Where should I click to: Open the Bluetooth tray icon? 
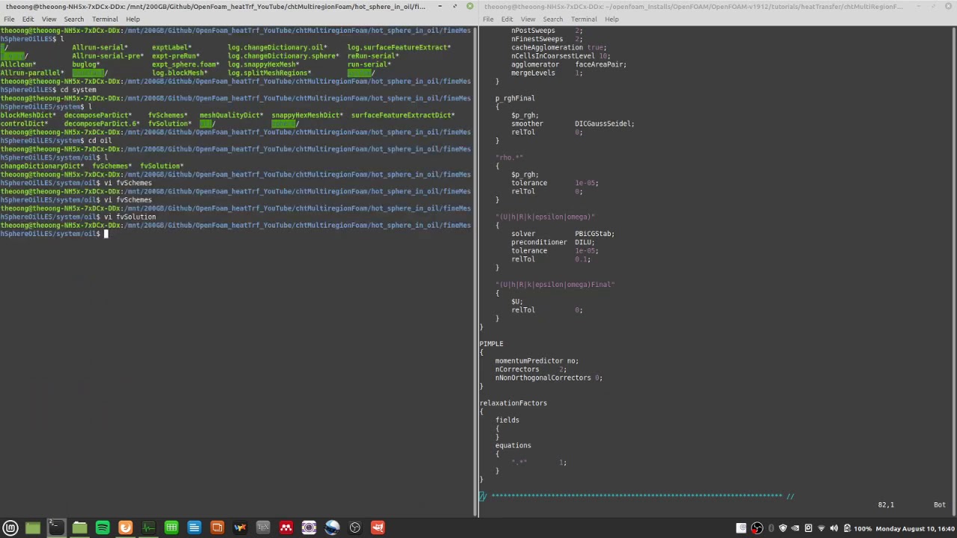(x=771, y=528)
